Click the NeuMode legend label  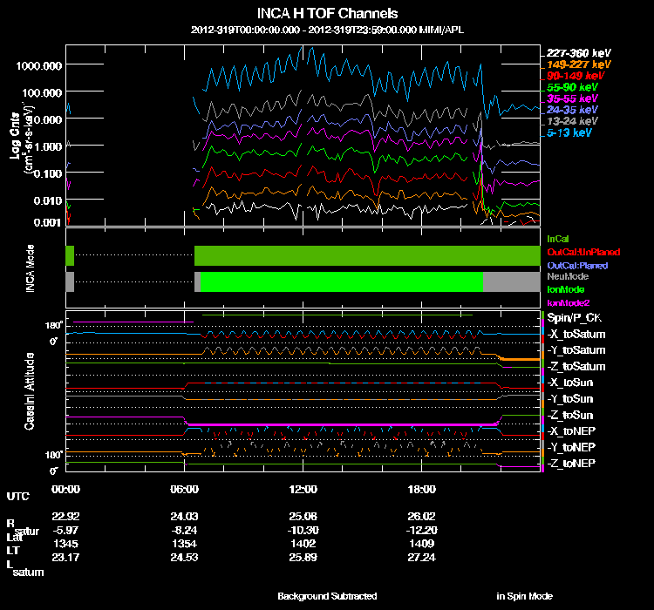pyautogui.click(x=567, y=276)
